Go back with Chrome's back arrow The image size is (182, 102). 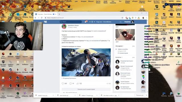click(x=36, y=18)
